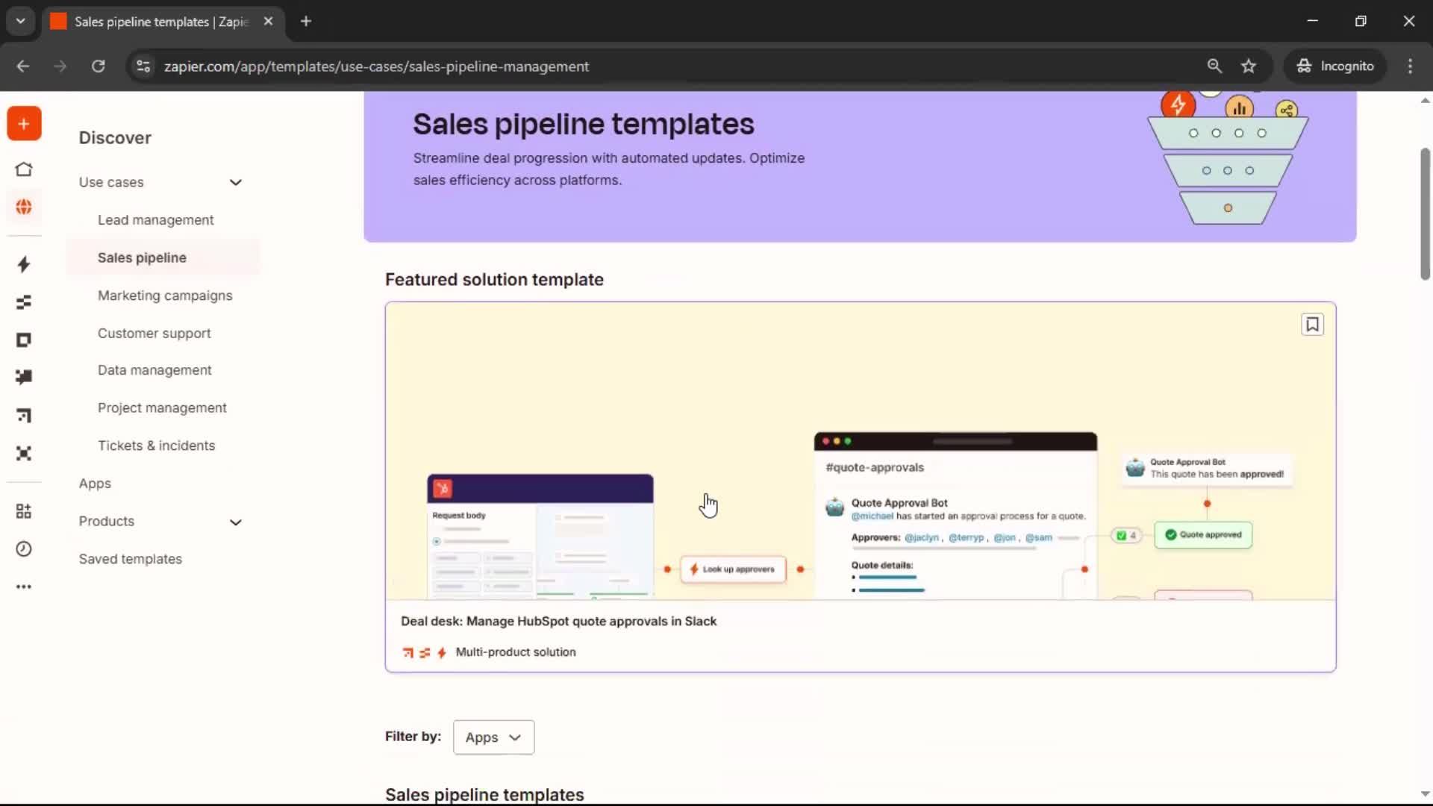Select Project management use case
Viewport: 1433px width, 806px height.
point(162,408)
